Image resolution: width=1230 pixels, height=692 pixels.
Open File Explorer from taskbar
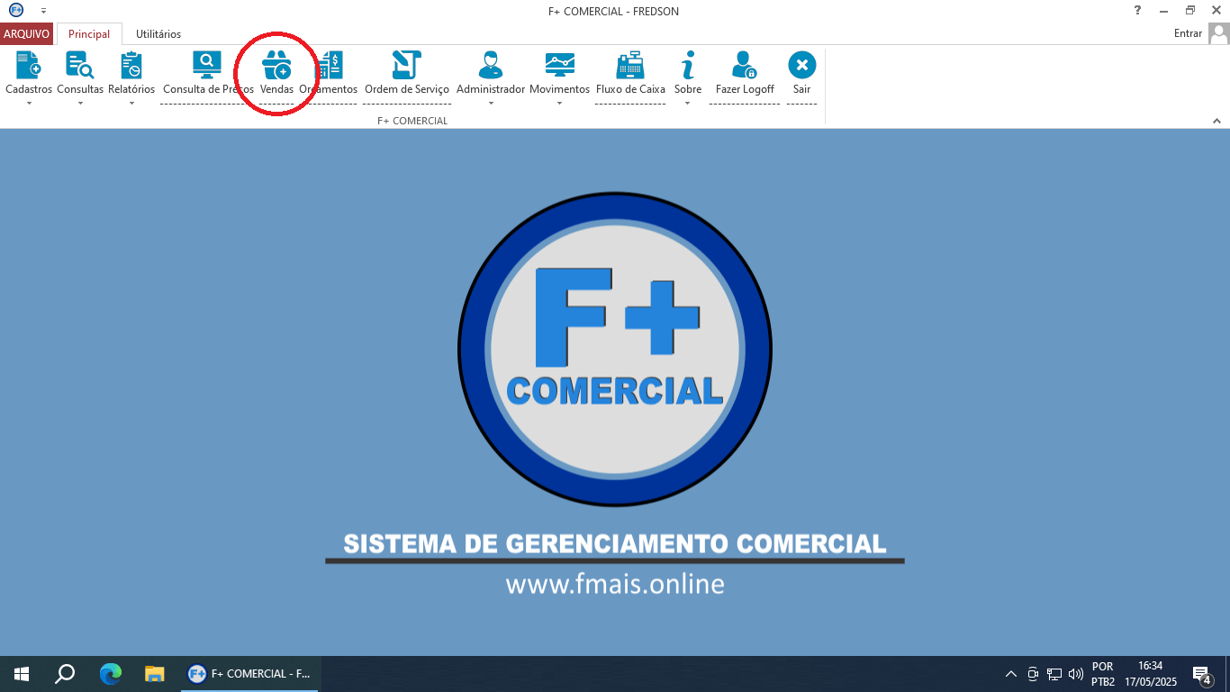[155, 674]
